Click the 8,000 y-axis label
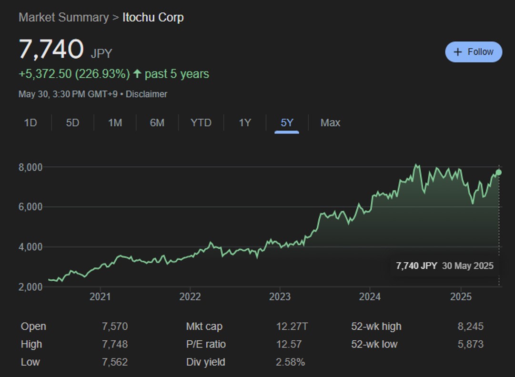 coord(30,167)
